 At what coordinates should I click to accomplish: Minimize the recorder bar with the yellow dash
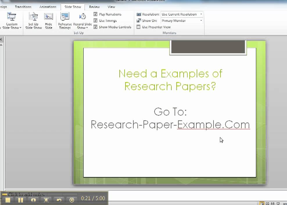(5, 194)
